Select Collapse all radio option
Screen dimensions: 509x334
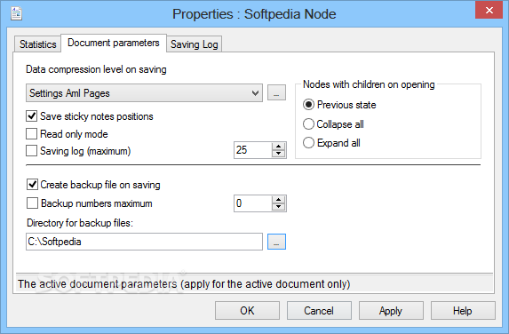click(308, 124)
